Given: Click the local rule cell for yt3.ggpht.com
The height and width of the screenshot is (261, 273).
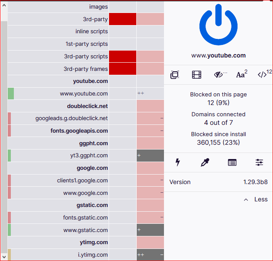Looking at the screenshot, I should [150, 156].
